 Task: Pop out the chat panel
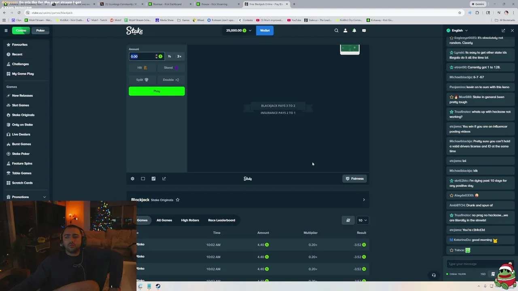[x=503, y=30]
